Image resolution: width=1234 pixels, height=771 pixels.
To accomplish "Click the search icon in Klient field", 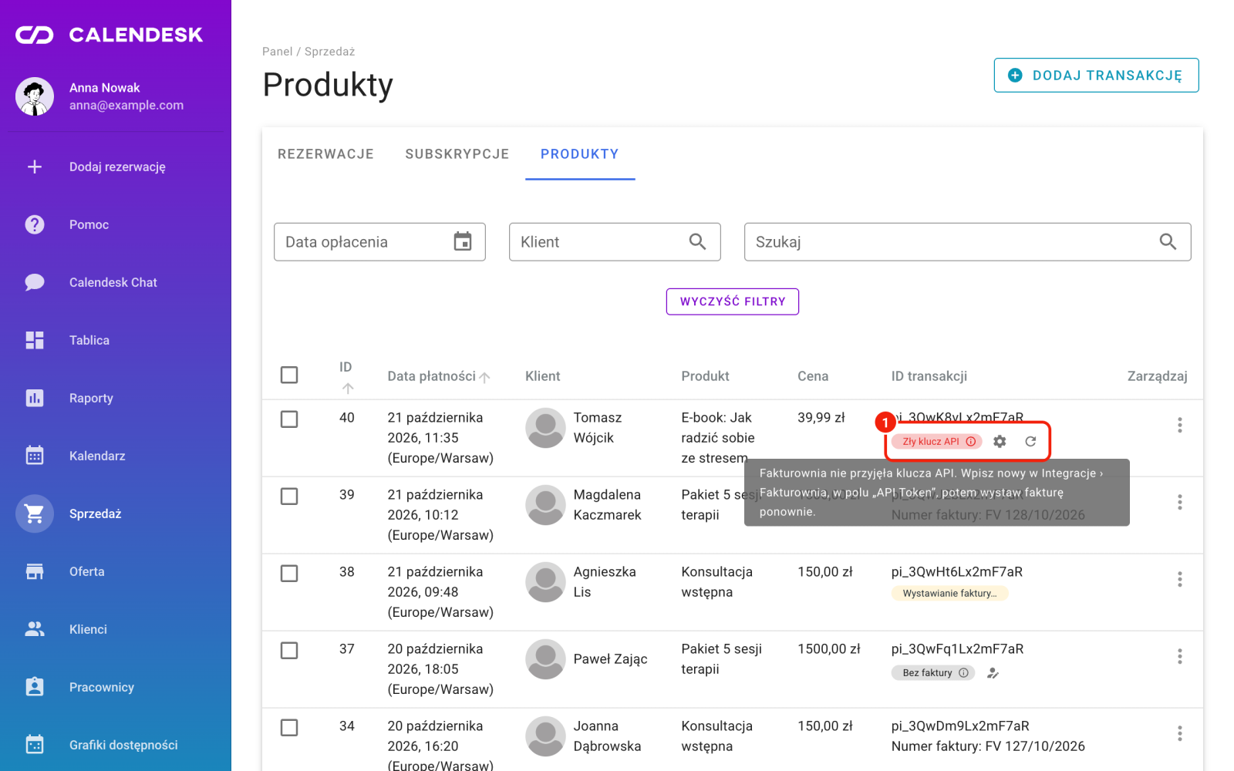I will point(697,242).
